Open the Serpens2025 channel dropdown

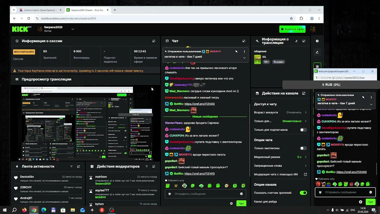point(73,29)
